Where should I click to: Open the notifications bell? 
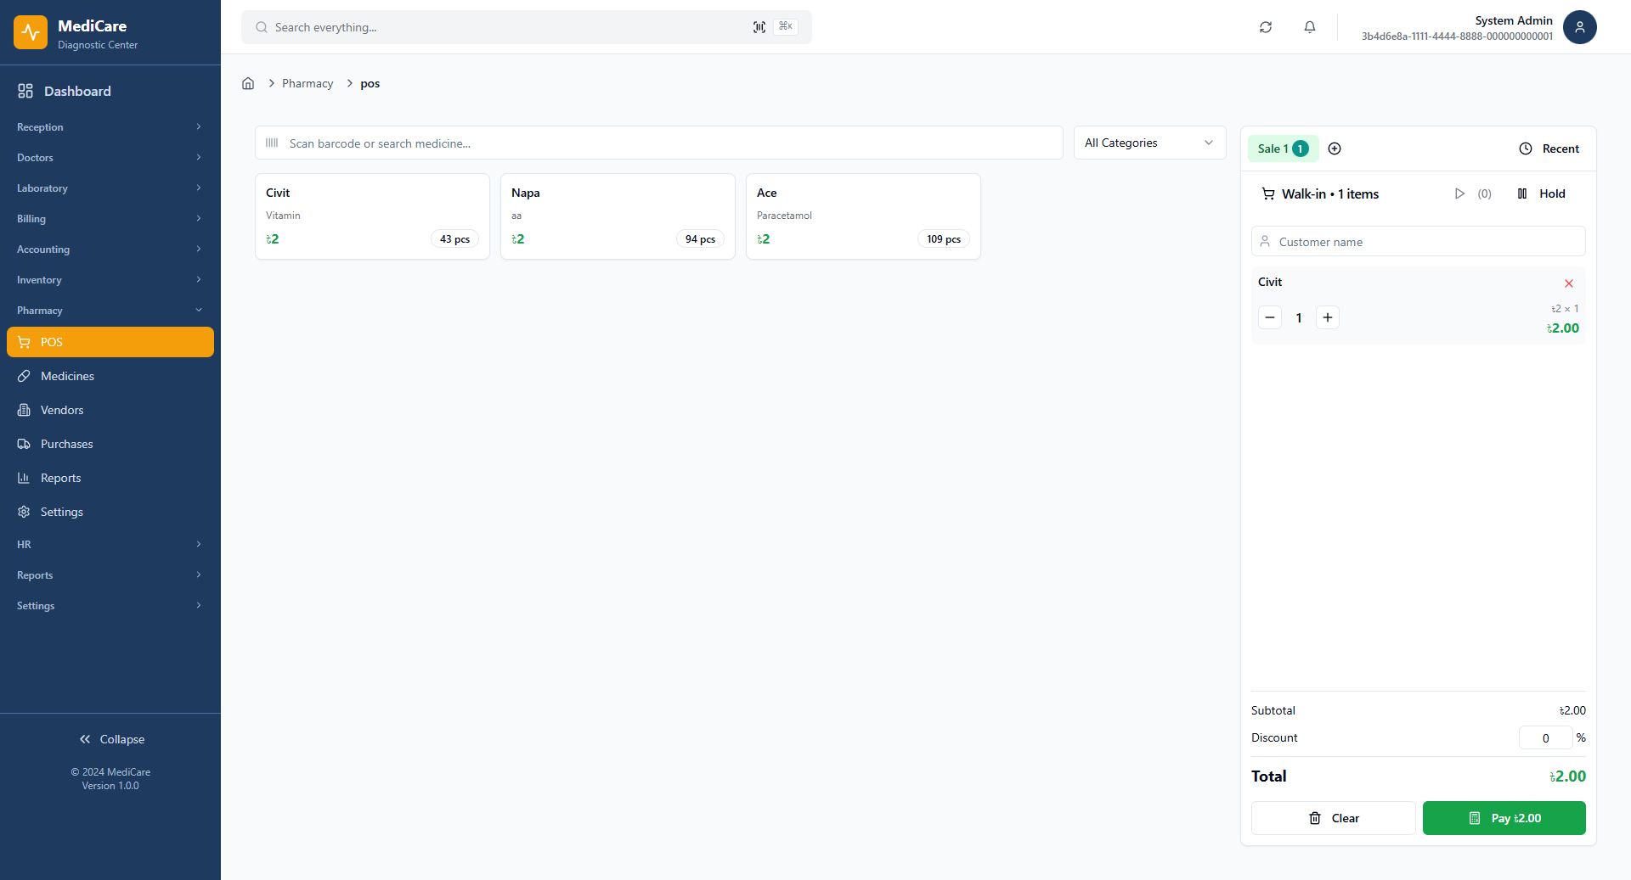[x=1309, y=27]
